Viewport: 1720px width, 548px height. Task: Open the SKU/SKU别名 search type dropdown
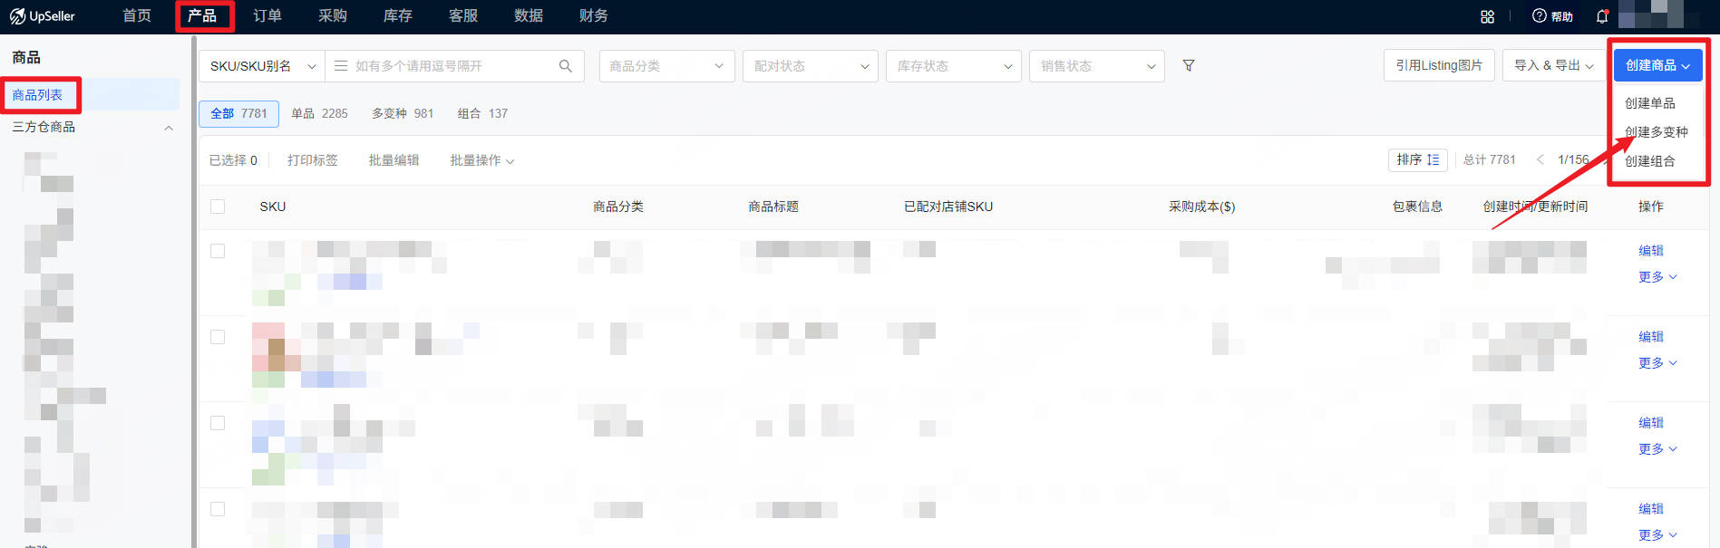point(262,66)
